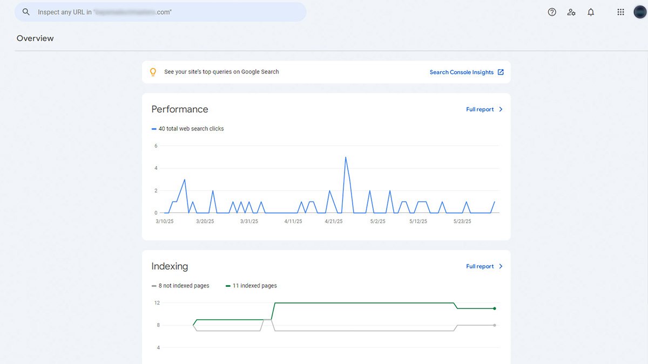Click the Performance card heading
The image size is (648, 364).
point(179,109)
